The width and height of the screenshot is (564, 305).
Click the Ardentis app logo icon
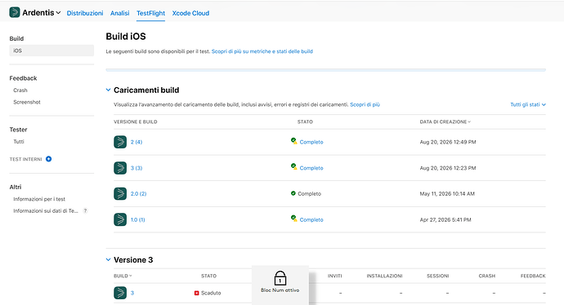pos(15,12)
